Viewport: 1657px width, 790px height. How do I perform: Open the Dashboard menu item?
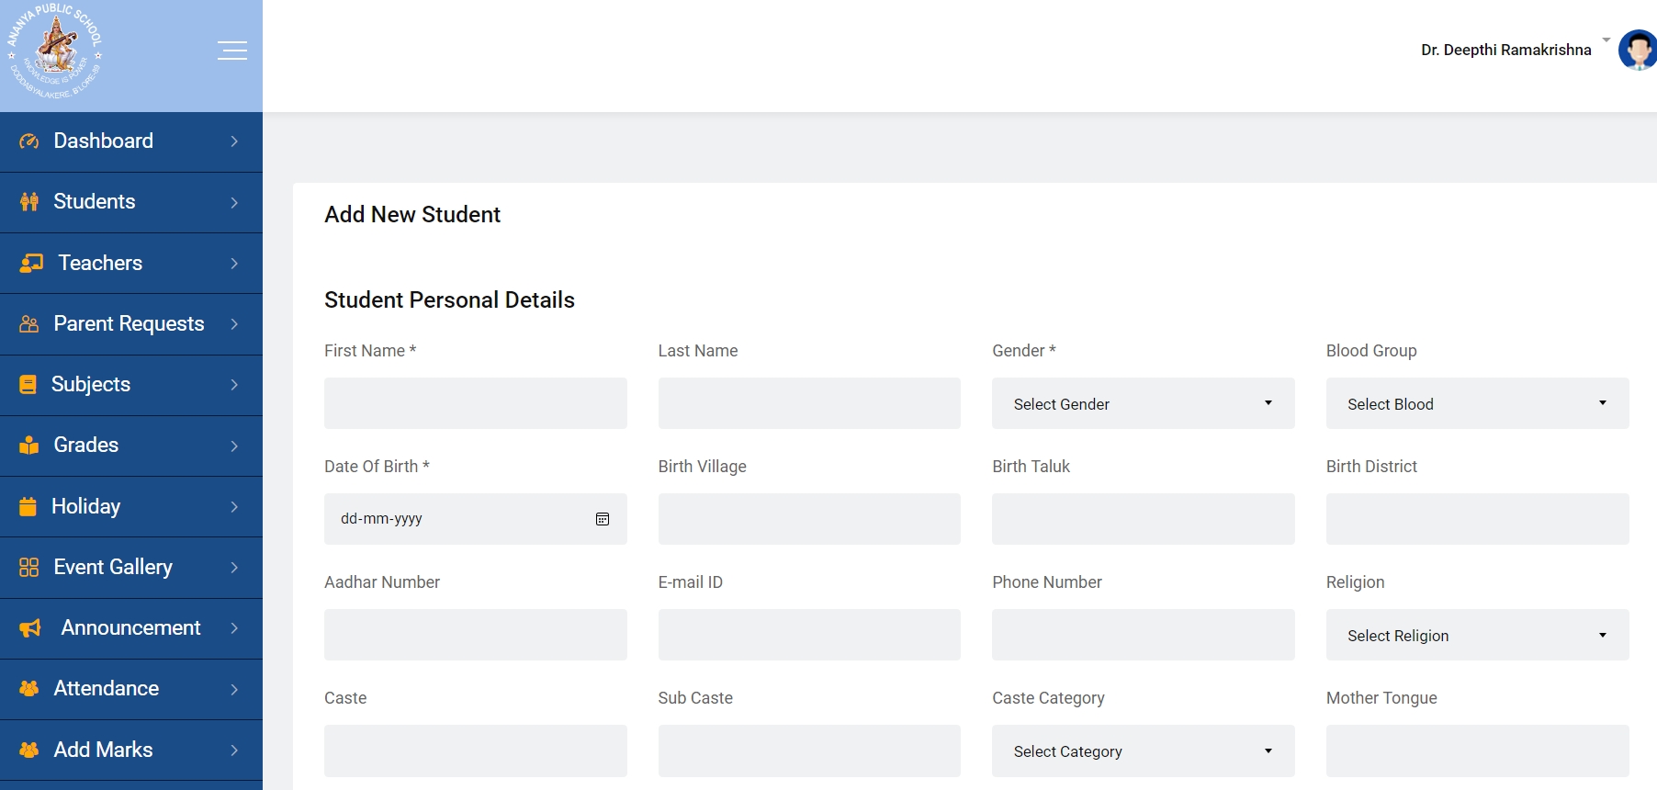(131, 141)
